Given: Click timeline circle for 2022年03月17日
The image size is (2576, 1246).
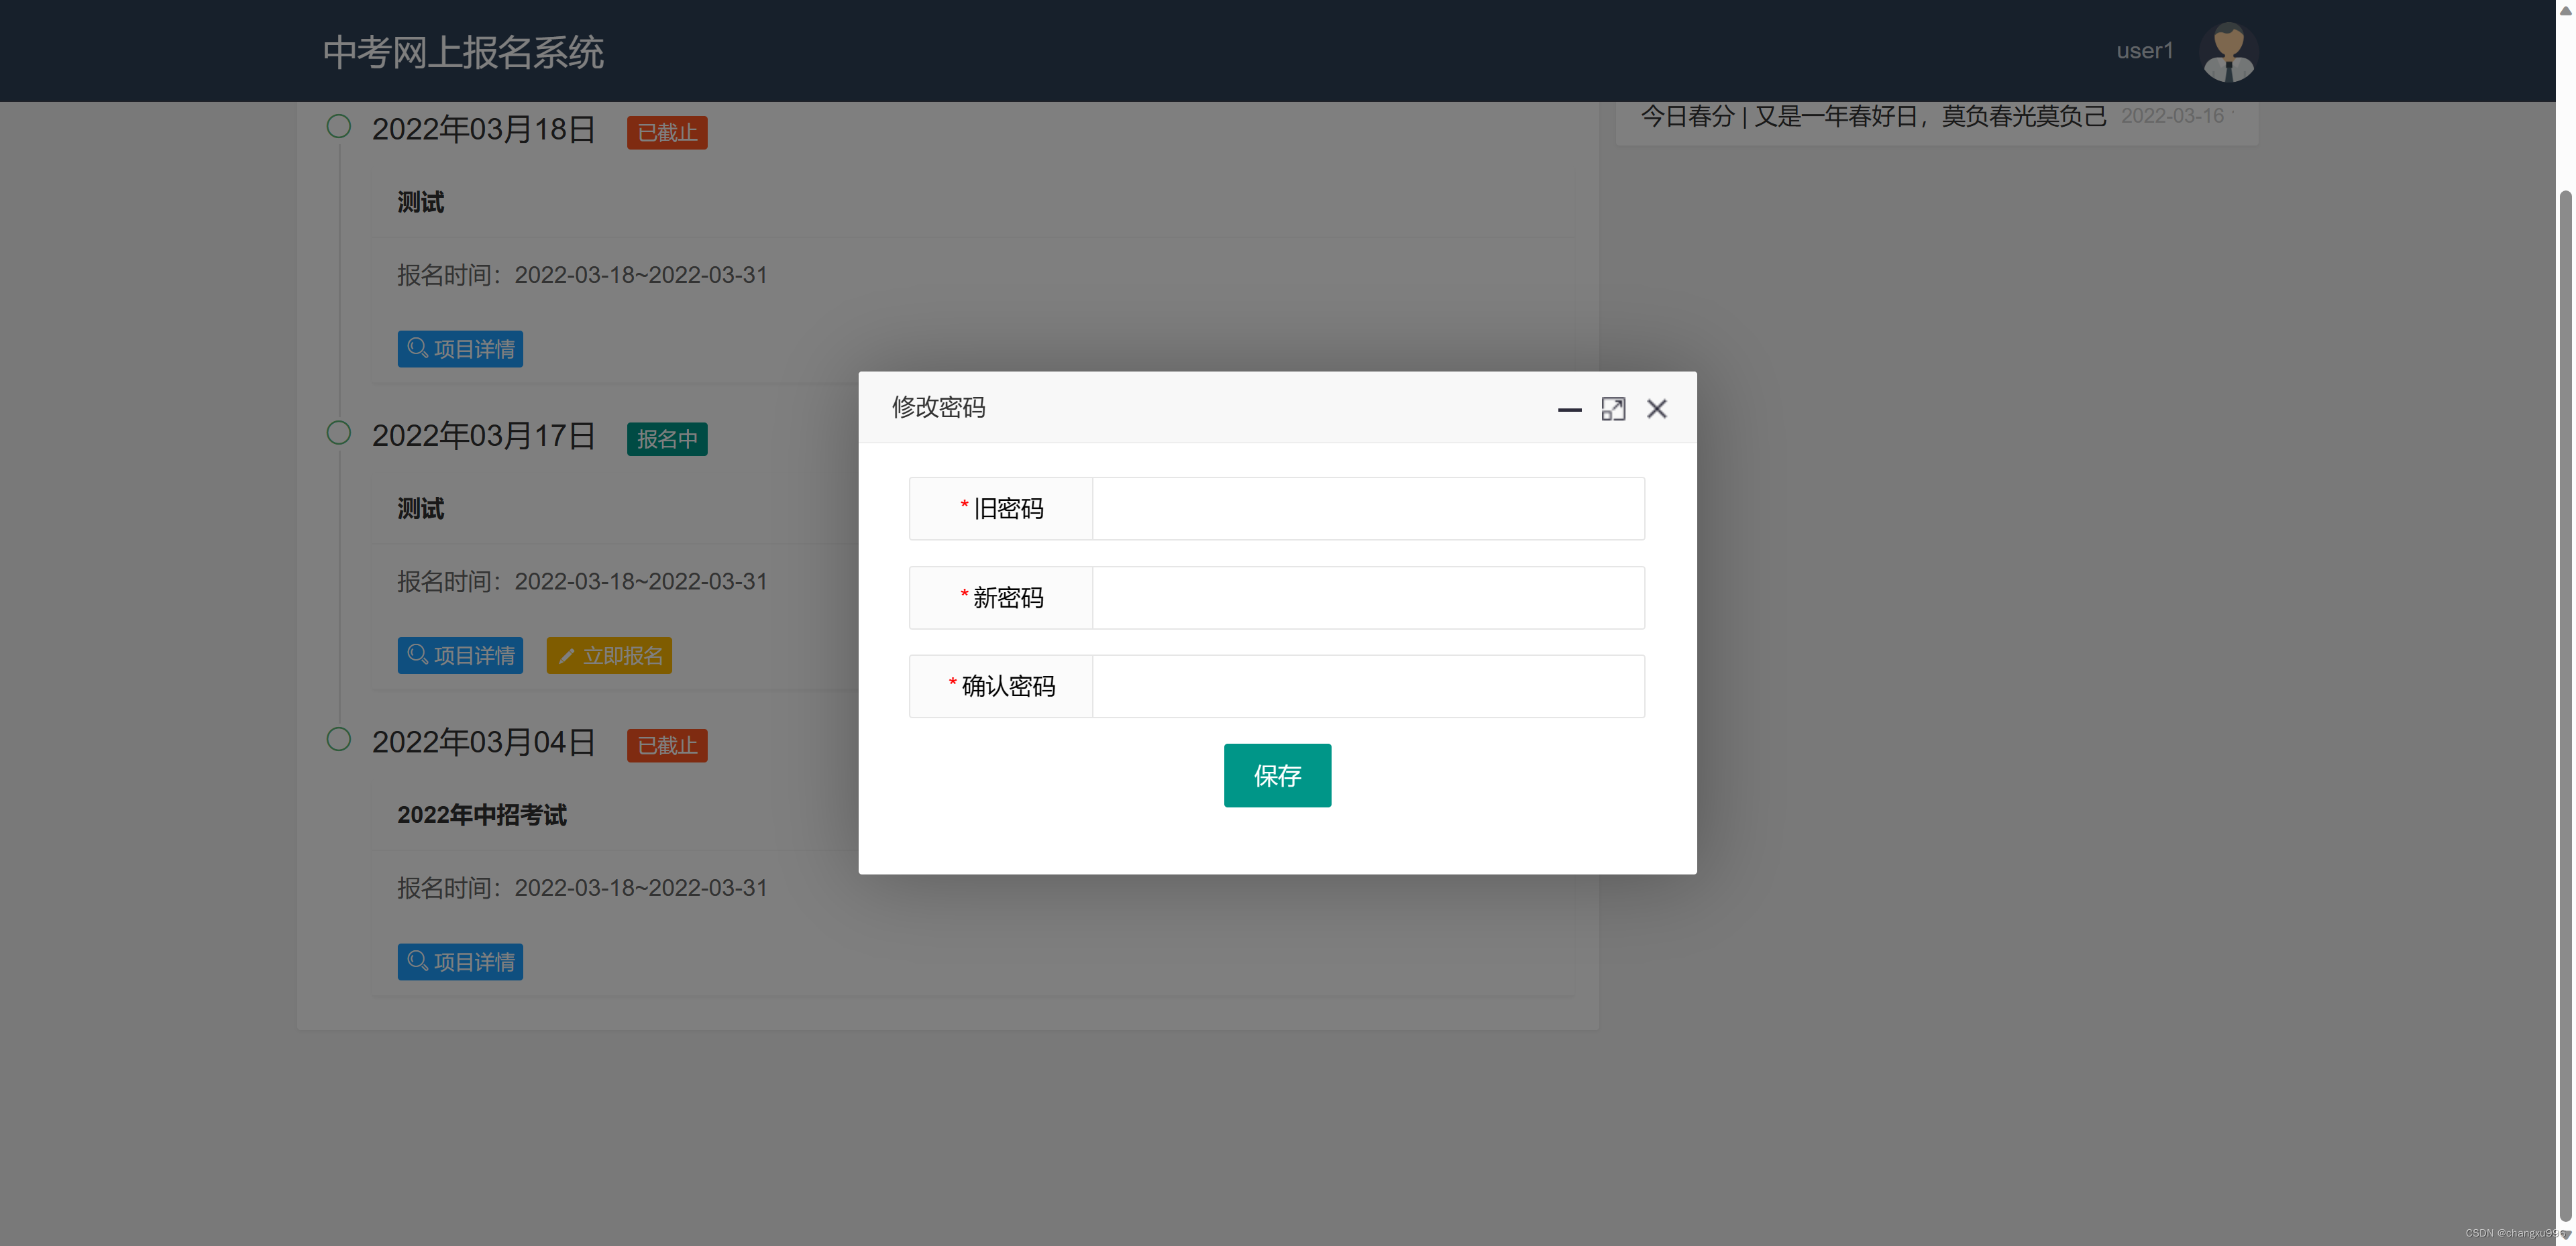Looking at the screenshot, I should point(339,433).
